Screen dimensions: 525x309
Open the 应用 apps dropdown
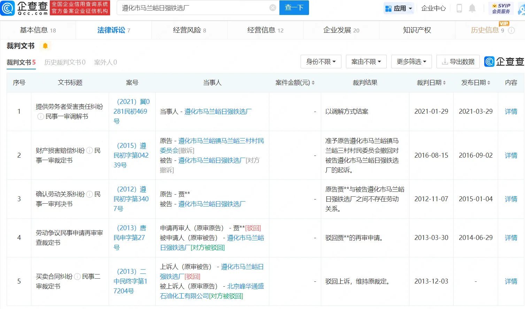[399, 8]
